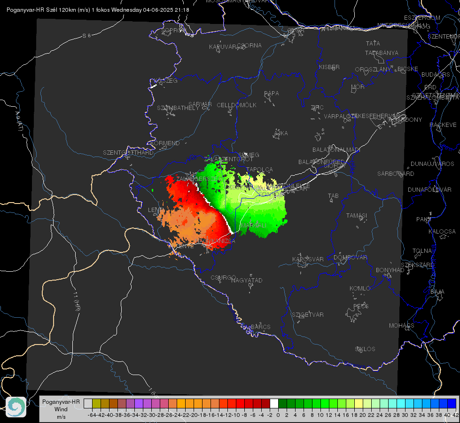
Task: Click the AJKA town label
Action: 281,133
